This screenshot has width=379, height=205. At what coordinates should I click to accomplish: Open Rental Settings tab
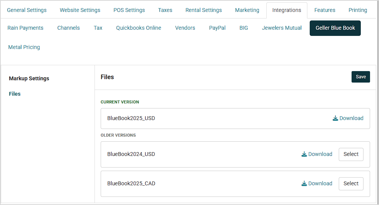(204, 10)
